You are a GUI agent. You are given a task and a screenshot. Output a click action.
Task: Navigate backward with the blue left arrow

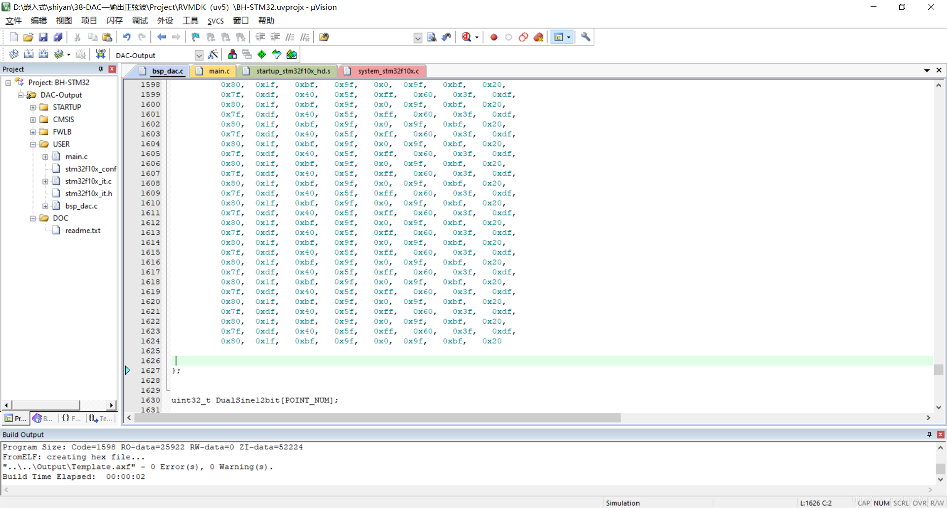161,37
